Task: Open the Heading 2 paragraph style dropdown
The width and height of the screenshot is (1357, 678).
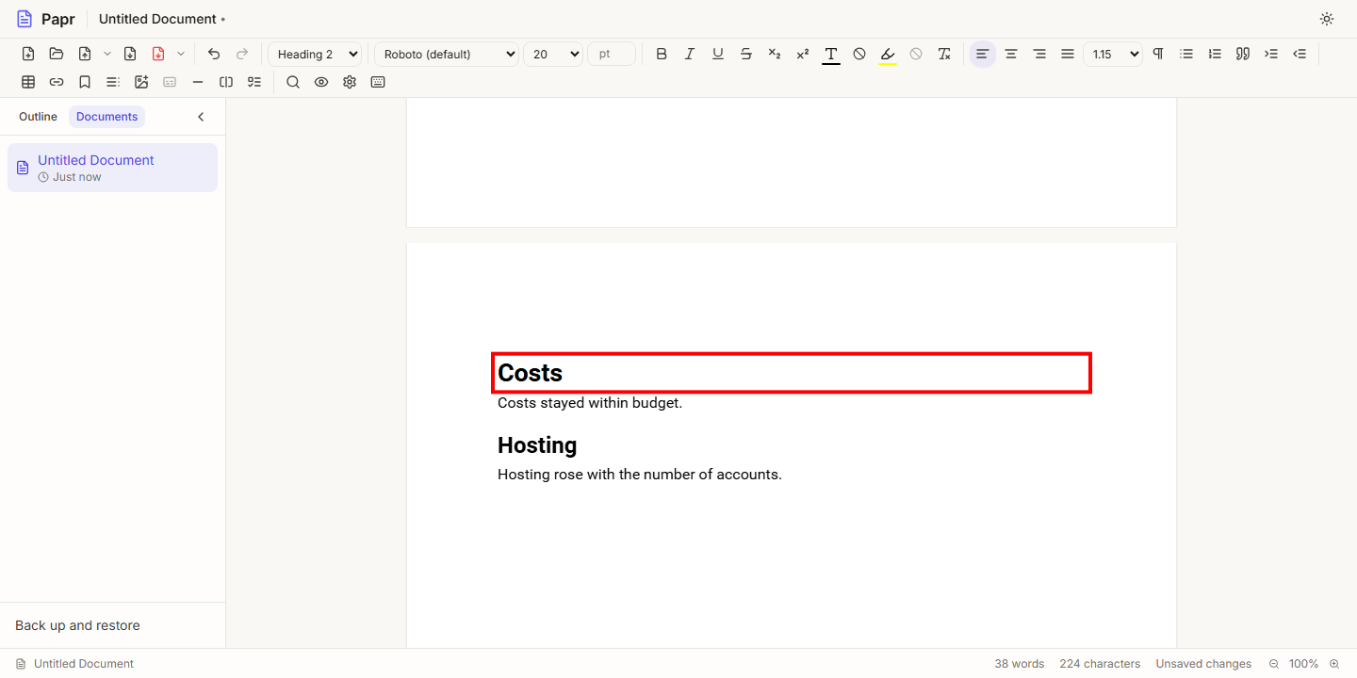Action: point(315,54)
